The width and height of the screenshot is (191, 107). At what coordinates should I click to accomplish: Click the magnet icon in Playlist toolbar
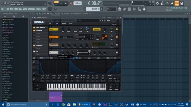[x=33, y=14]
